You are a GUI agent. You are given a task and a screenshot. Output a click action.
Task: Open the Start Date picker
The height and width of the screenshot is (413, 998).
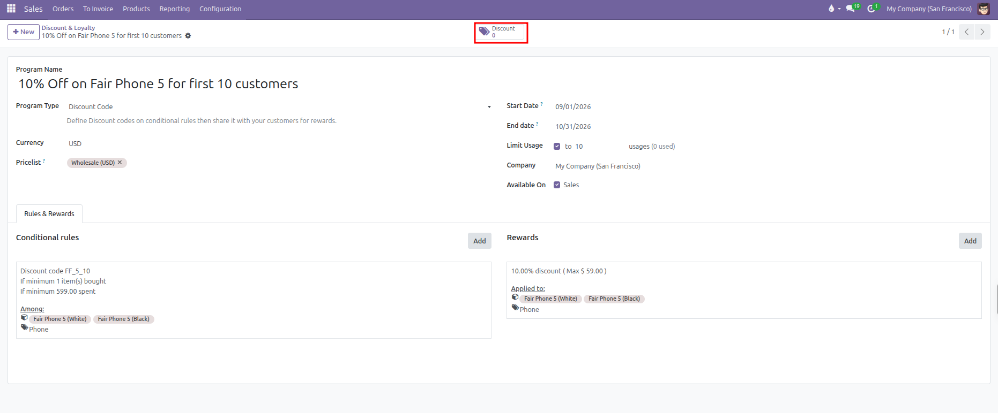click(x=769, y=107)
